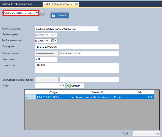This screenshot has height=137, width=162.
Task: Select the SISTEMAS DISENSA person name field
Action: [x=89, y=53]
